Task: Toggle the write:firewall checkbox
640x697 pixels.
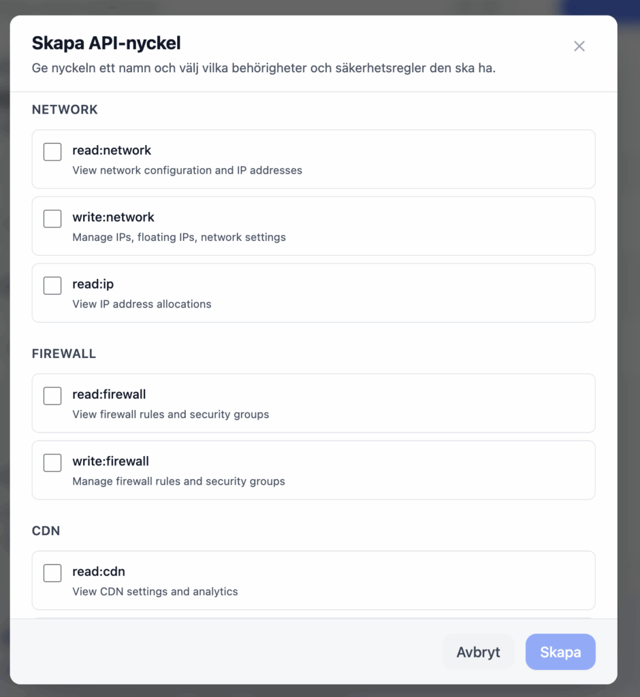Action: coord(52,463)
